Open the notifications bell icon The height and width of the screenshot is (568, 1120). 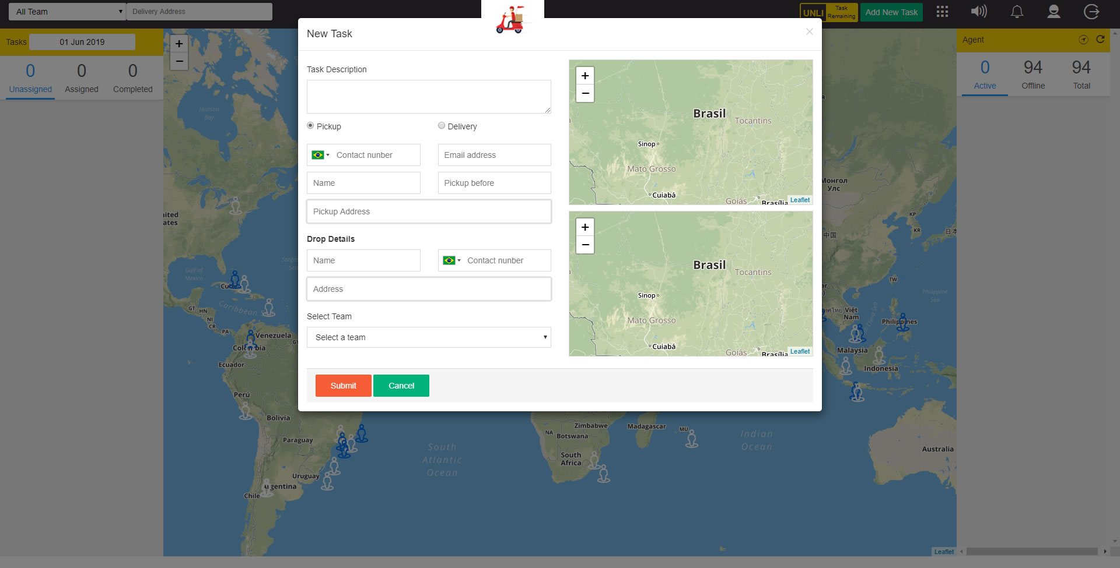click(1017, 12)
